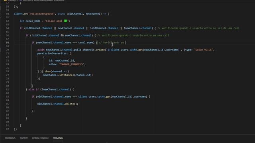Click comment ending "entra em uma call"
Viewport: 255px width, 143px height.
click(x=133, y=35)
